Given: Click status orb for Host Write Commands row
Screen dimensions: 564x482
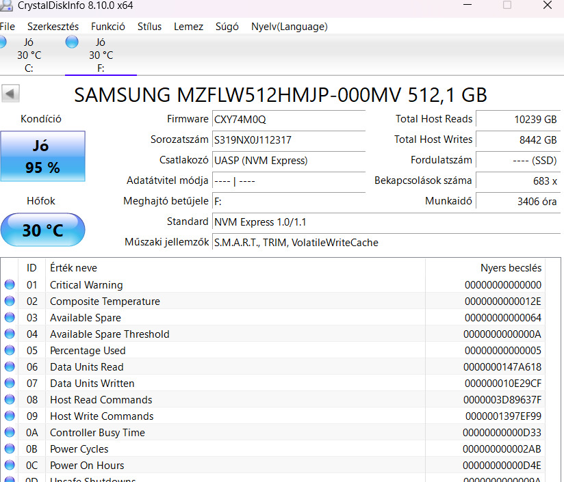Looking at the screenshot, I should 10,416.
